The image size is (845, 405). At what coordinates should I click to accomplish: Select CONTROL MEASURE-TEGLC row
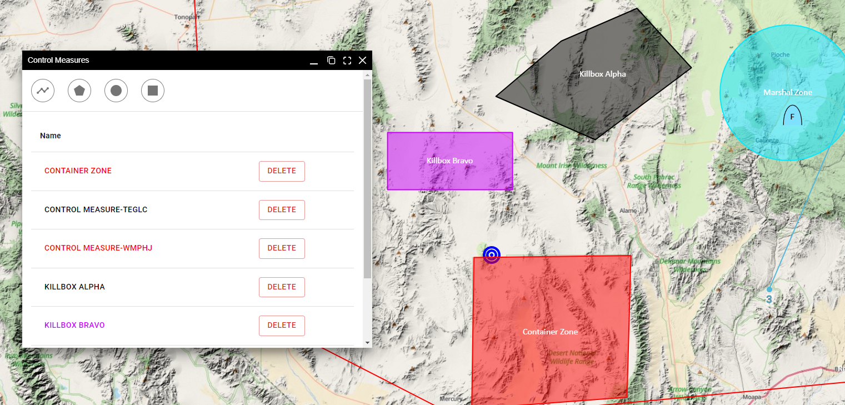pos(192,210)
